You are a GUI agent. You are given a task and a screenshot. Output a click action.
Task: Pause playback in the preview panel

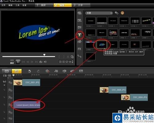click(18, 62)
